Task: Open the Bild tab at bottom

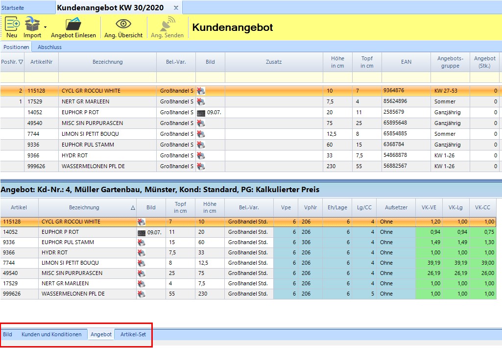Action: 8,334
